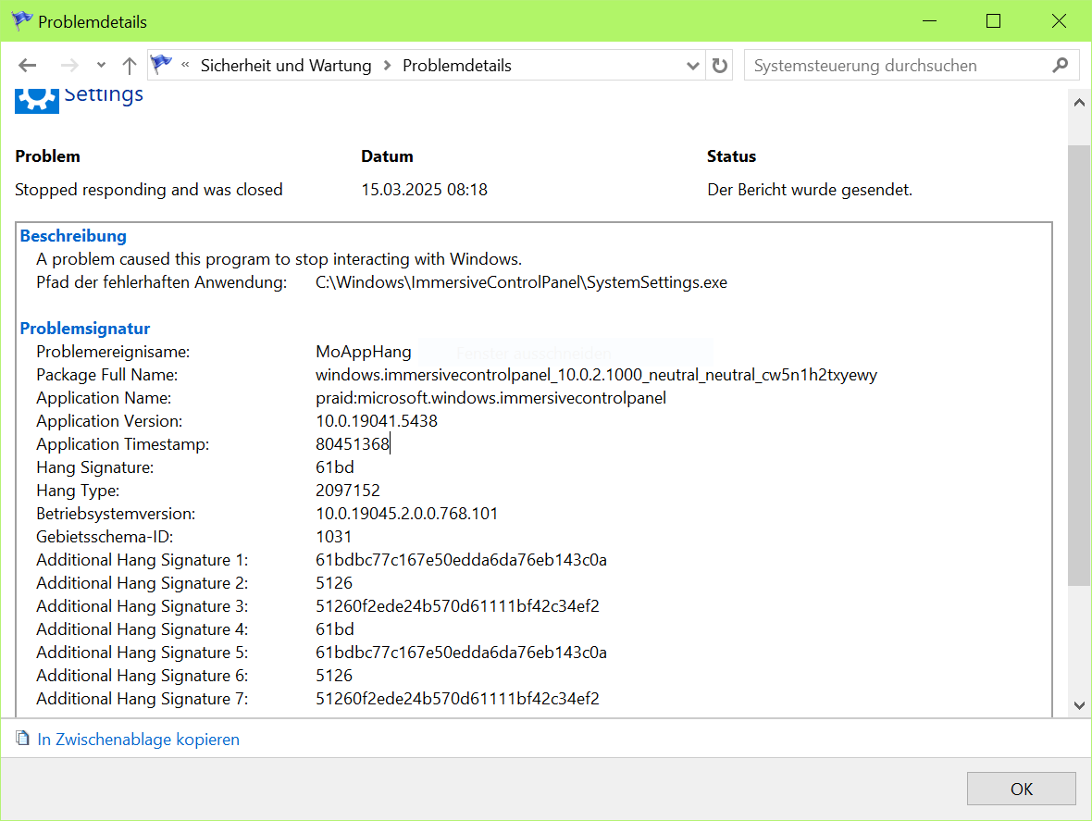Click the Problemsignatur heading
The width and height of the screenshot is (1092, 821).
pyautogui.click(x=85, y=328)
